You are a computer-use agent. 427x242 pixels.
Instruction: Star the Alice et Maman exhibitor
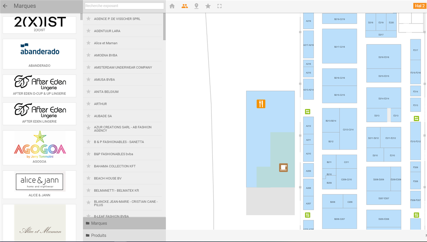(89, 43)
